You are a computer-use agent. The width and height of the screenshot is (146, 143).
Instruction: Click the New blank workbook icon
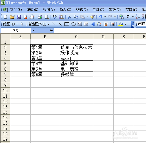[5, 17]
